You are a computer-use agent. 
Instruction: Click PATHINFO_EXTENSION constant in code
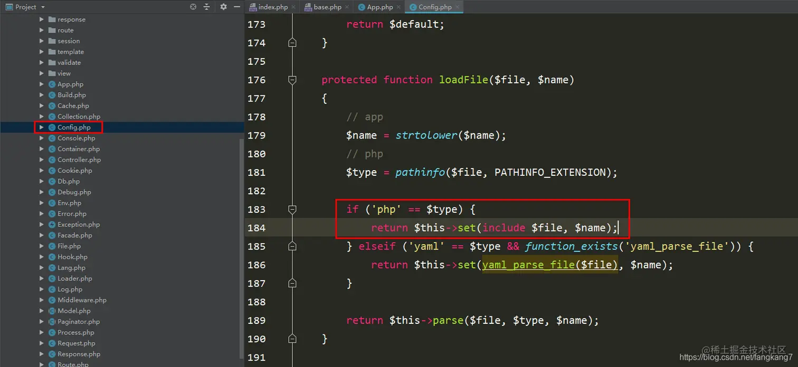click(549, 172)
